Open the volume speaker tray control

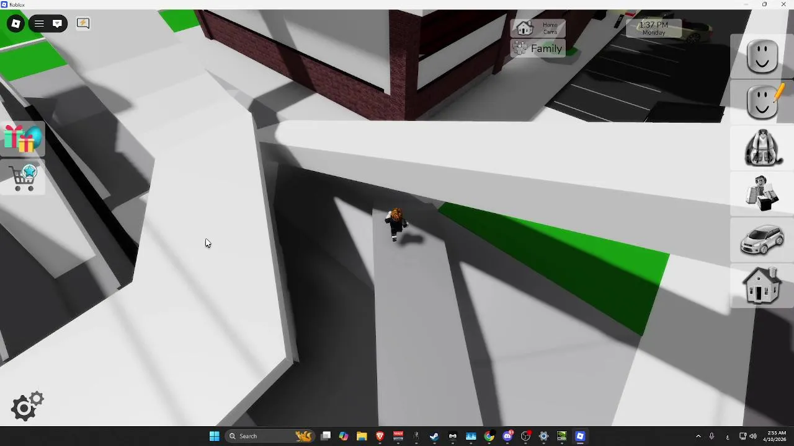[753, 436]
